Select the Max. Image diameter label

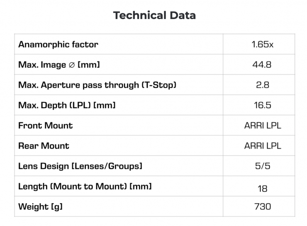tap(59, 65)
